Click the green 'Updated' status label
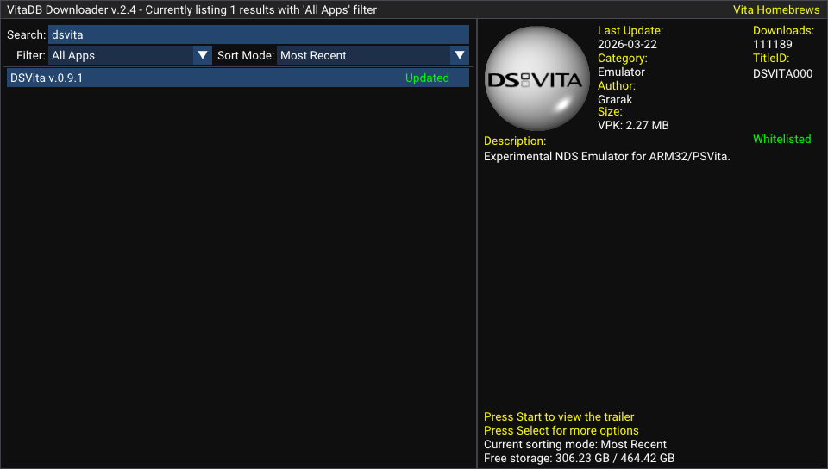This screenshot has height=469, width=828. pyautogui.click(x=427, y=78)
